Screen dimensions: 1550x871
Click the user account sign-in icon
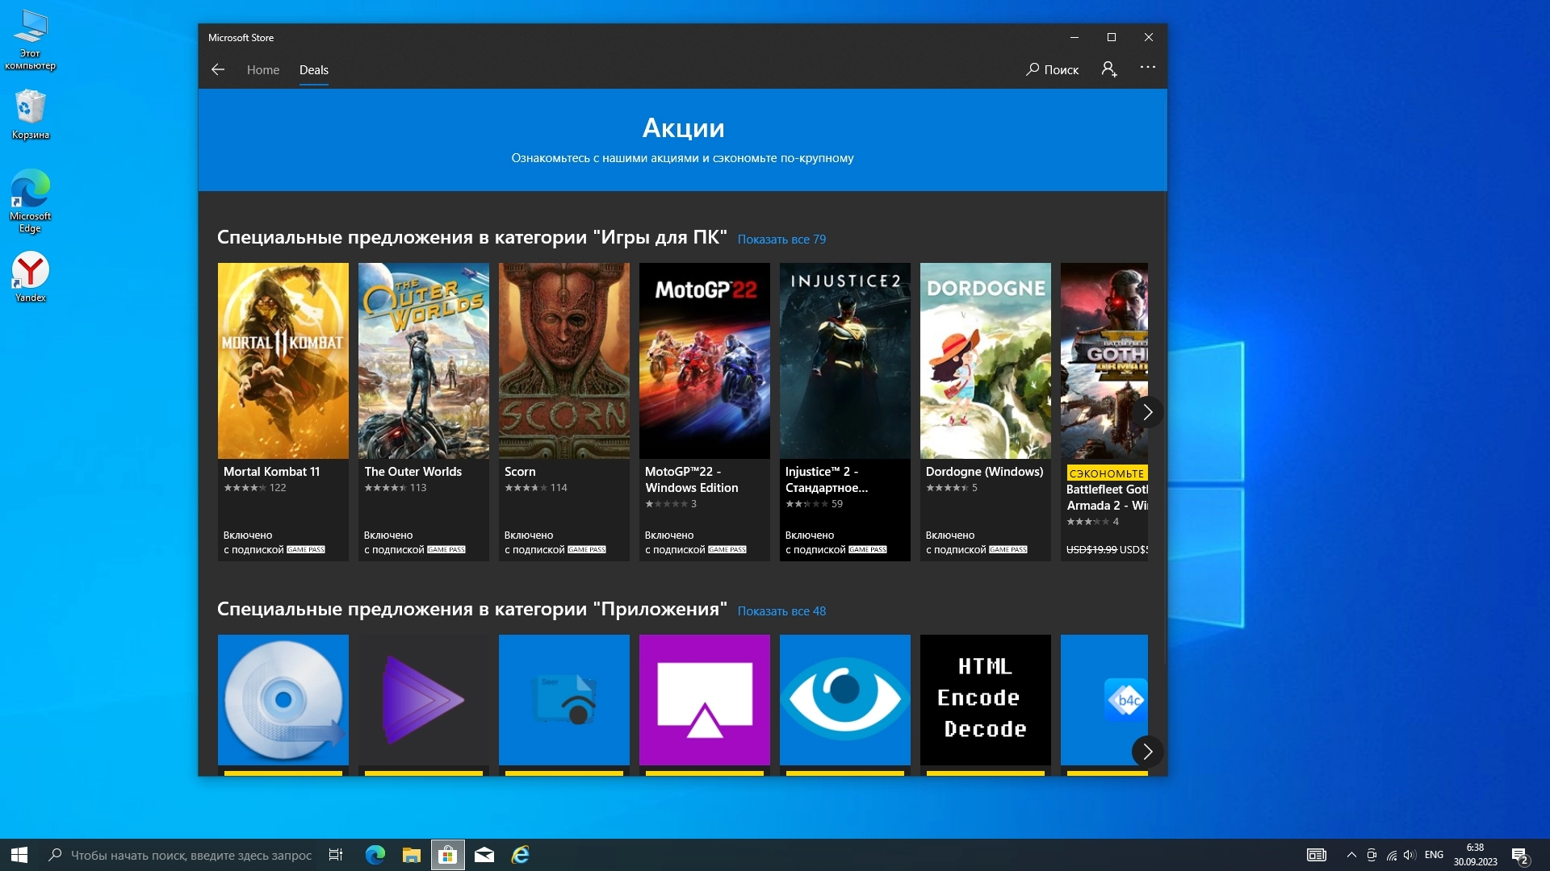click(1109, 69)
